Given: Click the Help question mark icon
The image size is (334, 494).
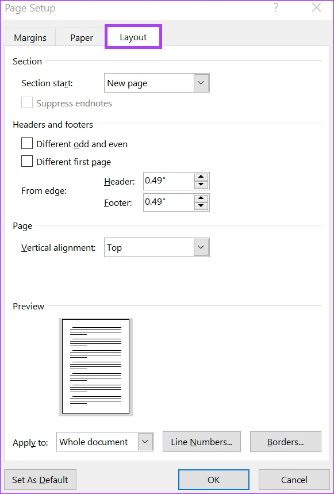Looking at the screenshot, I should pos(276,7).
